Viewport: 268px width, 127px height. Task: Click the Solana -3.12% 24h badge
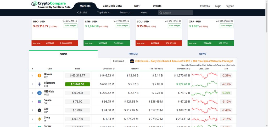[226, 102]
